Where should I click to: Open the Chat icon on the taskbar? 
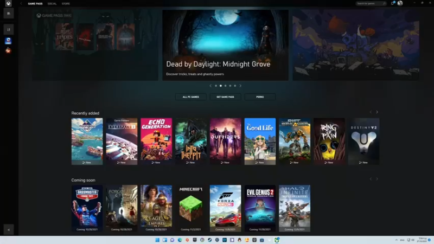click(x=172, y=240)
